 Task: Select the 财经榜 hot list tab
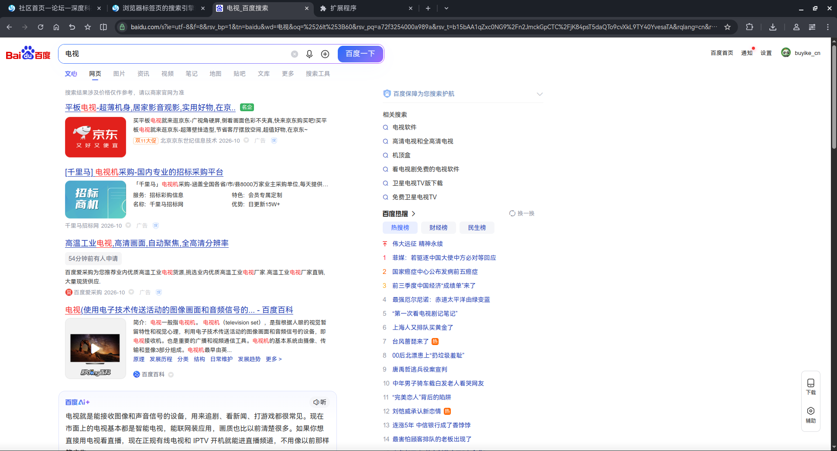coord(439,228)
